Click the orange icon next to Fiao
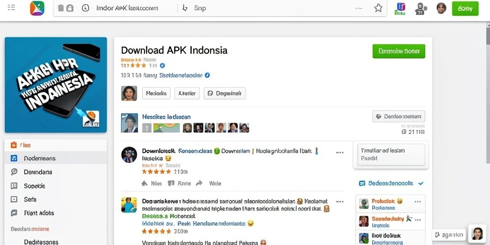Screen dimensions: 490x245 (x=14, y=145)
